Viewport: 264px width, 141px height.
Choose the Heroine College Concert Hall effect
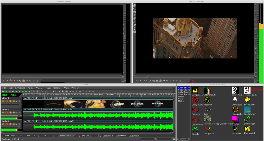pyautogui.click(x=207, y=119)
